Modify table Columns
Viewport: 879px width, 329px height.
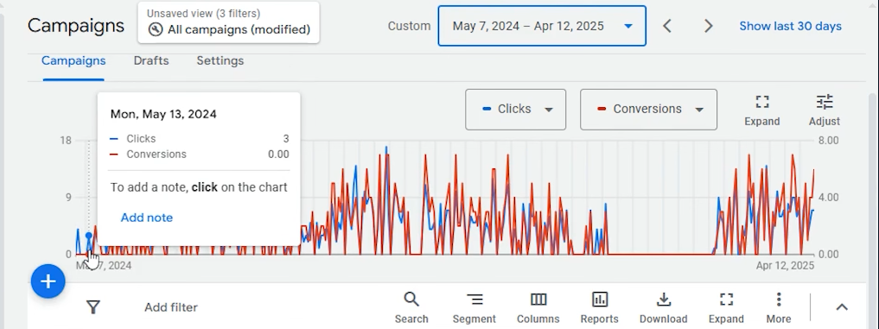click(x=538, y=307)
